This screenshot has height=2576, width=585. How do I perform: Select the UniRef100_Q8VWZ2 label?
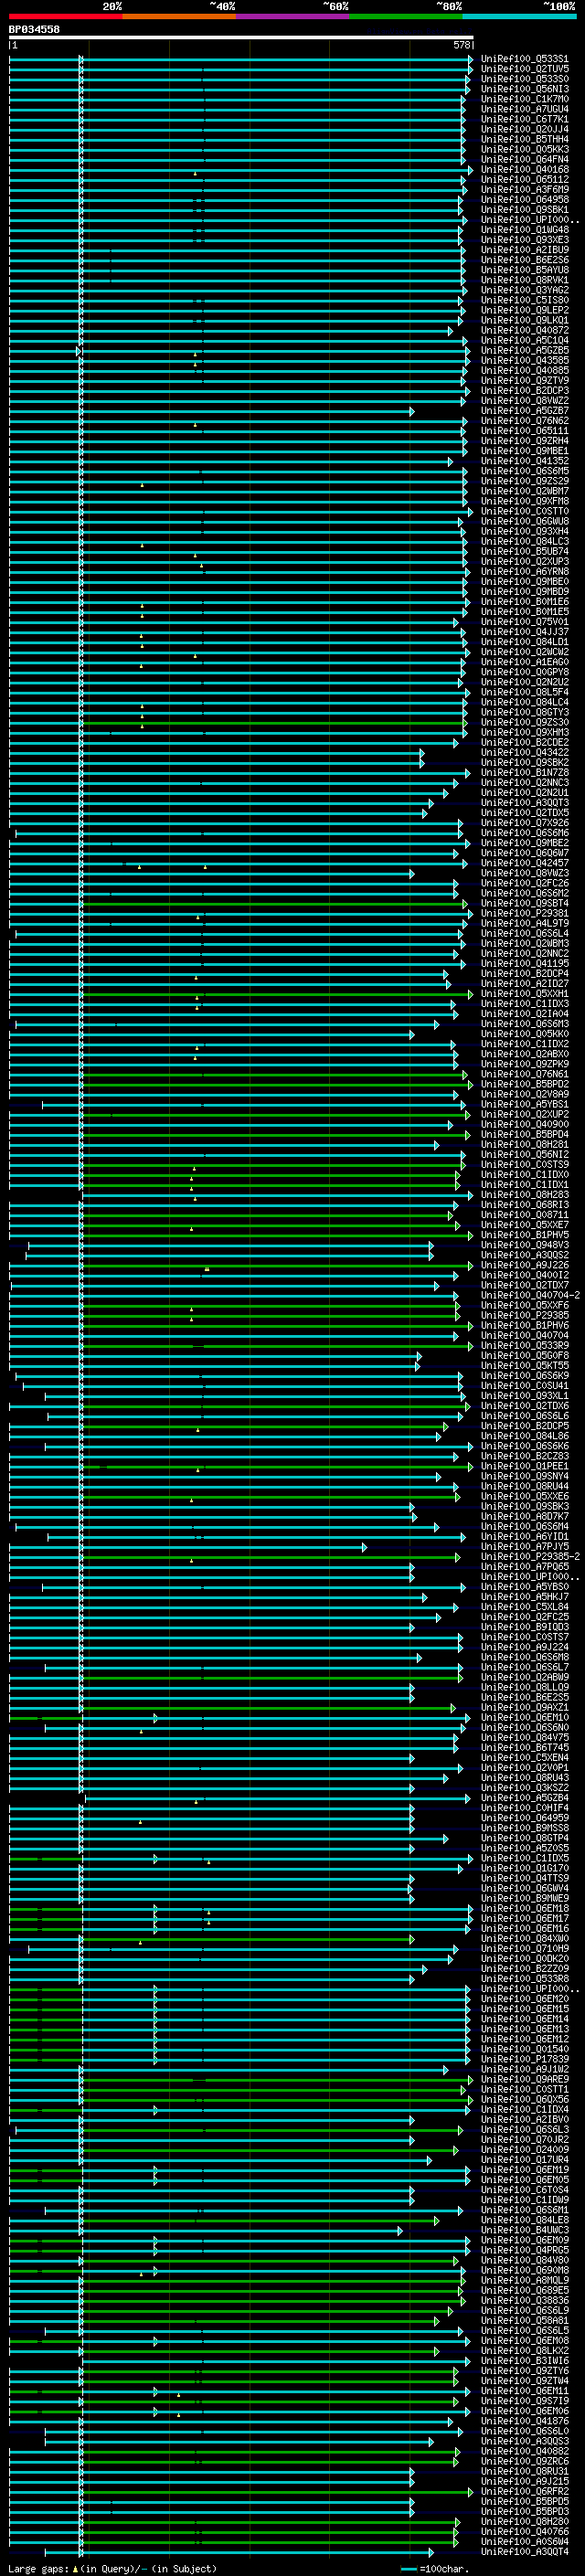click(525, 400)
